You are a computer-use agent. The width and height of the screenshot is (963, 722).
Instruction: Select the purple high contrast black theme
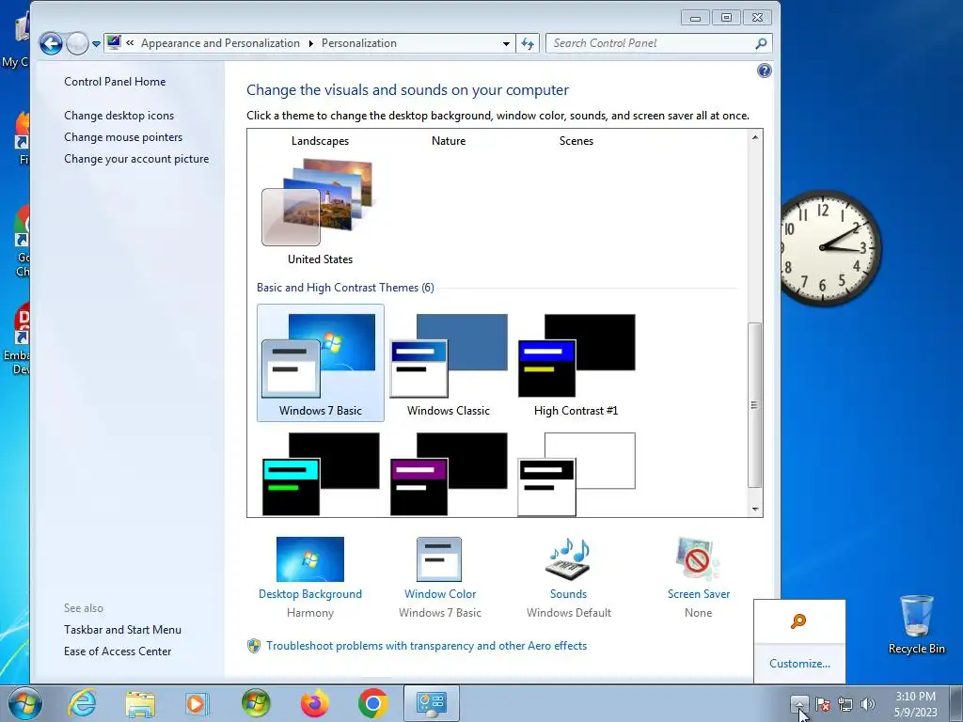tap(449, 474)
